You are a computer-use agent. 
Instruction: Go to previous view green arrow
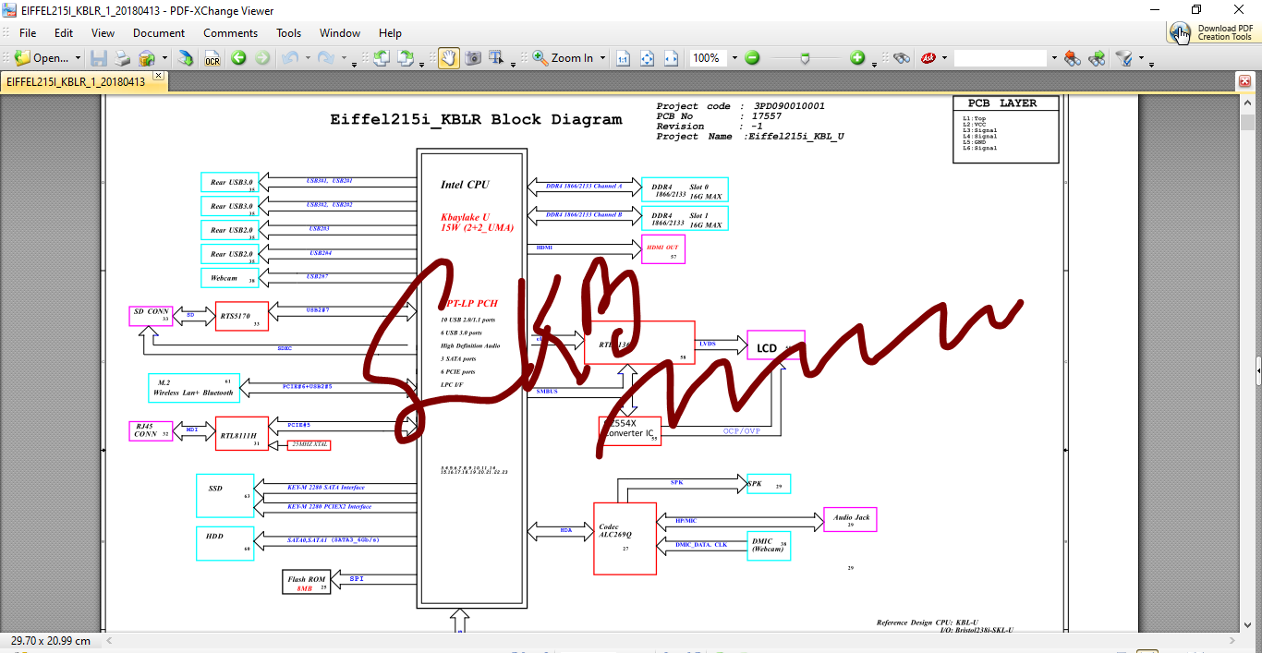coord(238,58)
